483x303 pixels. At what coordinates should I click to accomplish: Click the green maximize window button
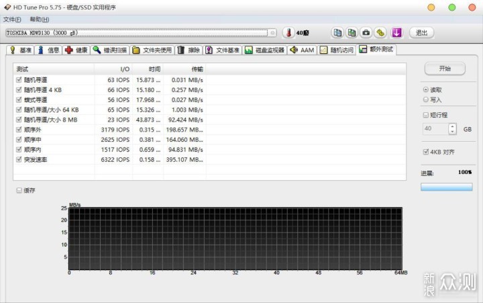pos(451,7)
